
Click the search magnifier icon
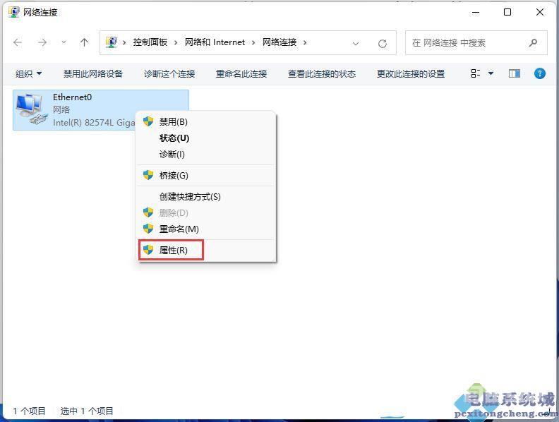point(534,43)
